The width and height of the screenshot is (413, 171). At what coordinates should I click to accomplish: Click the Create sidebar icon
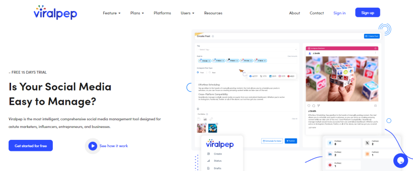pyautogui.click(x=208, y=154)
